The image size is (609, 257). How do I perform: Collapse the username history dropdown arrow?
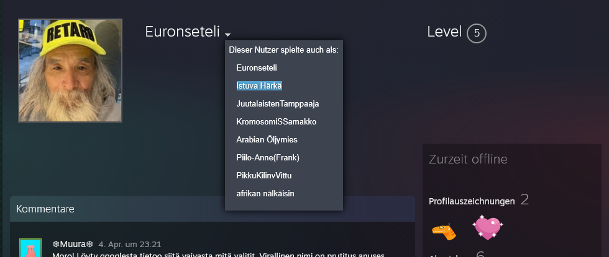coord(228,34)
